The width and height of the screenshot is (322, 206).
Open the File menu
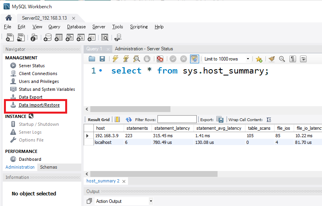point(7,27)
